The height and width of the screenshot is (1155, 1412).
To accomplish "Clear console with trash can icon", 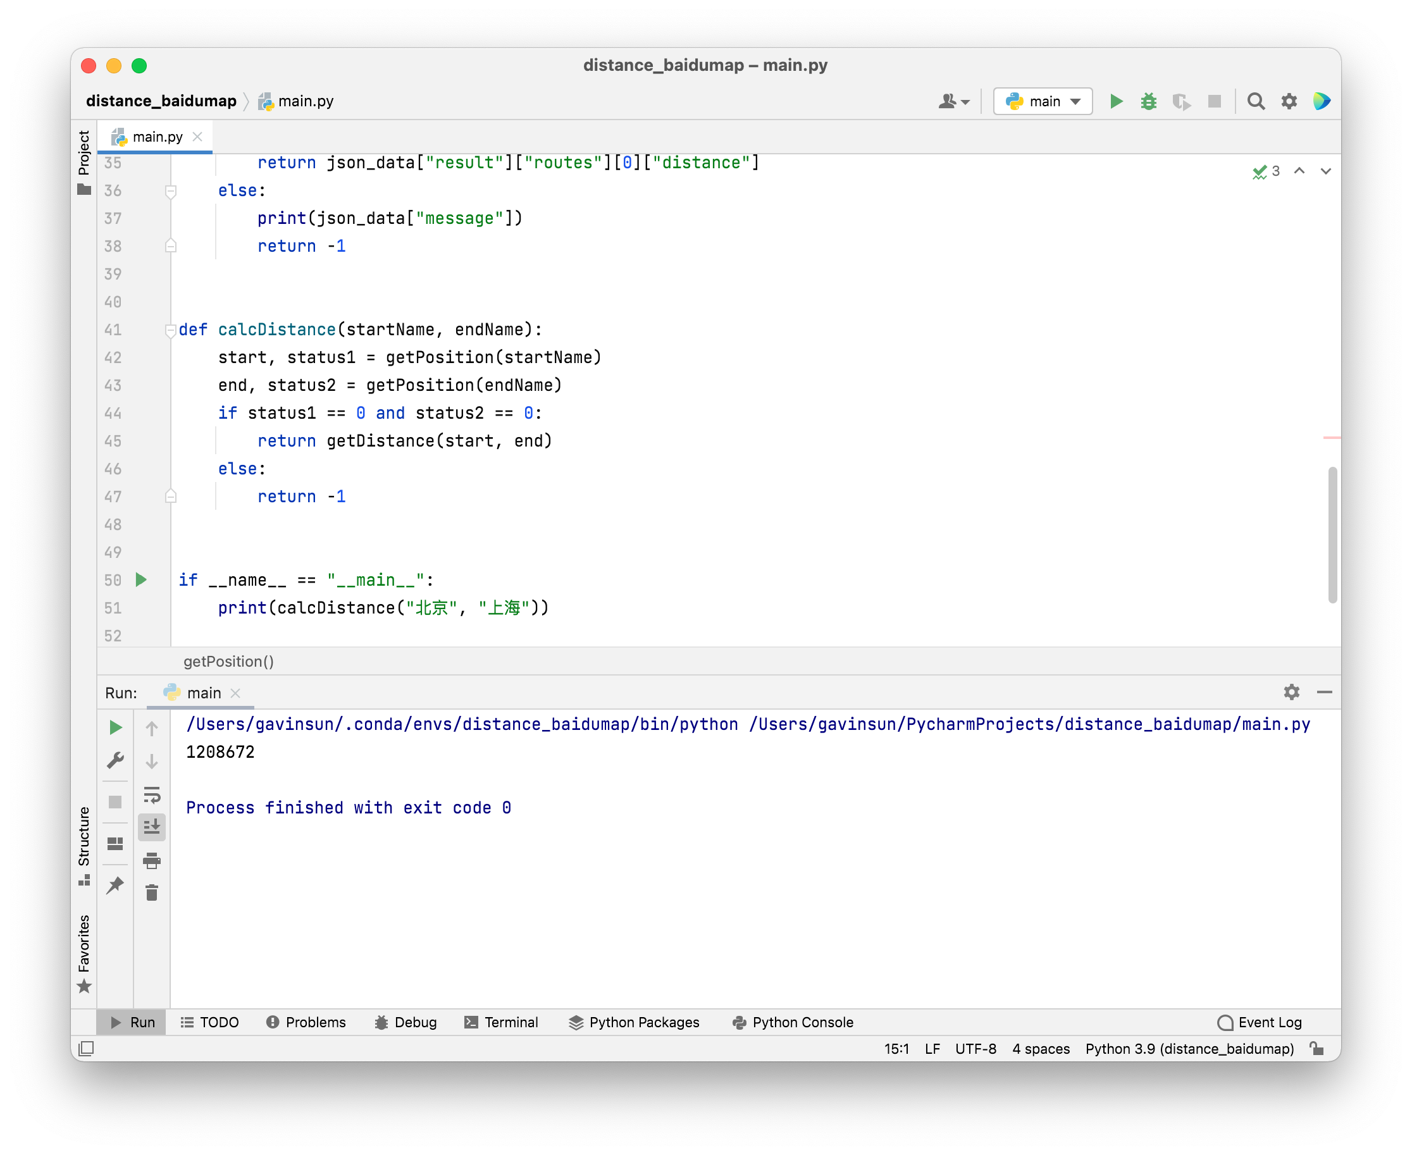I will 152,892.
